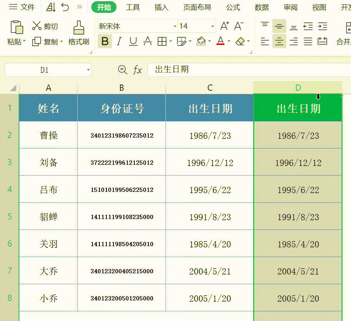The height and width of the screenshot is (321, 351).
Task: Open fill color dropdown arrow
Action: tap(210, 41)
